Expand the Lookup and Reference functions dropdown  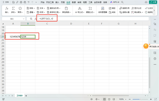click(54, 8)
